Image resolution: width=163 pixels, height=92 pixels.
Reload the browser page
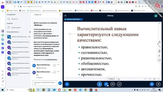point(15,6)
